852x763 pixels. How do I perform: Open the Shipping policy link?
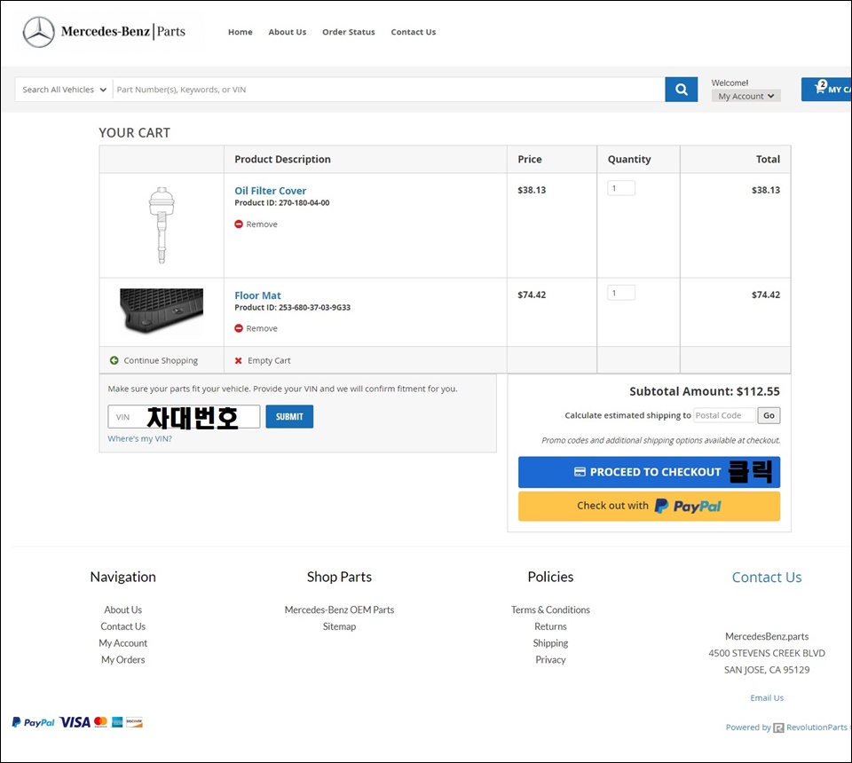tap(550, 643)
